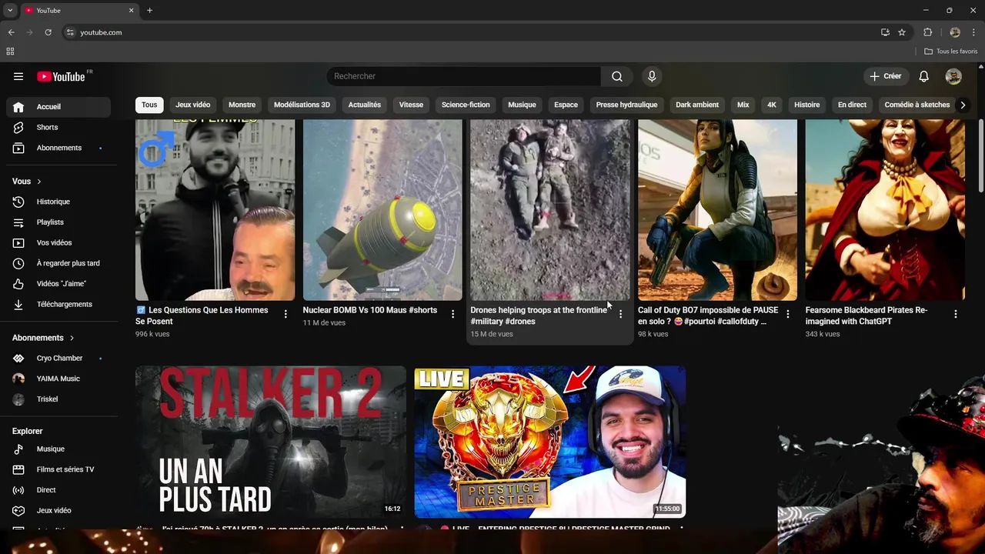Open Playlists in sidebar

coord(58,222)
